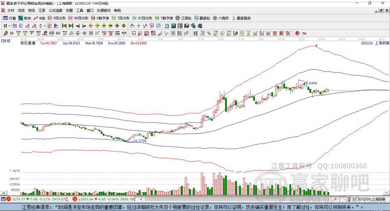This screenshot has width=390, height=211.
Task: Click the 16.3700 low price label
Action: pos(140,141)
